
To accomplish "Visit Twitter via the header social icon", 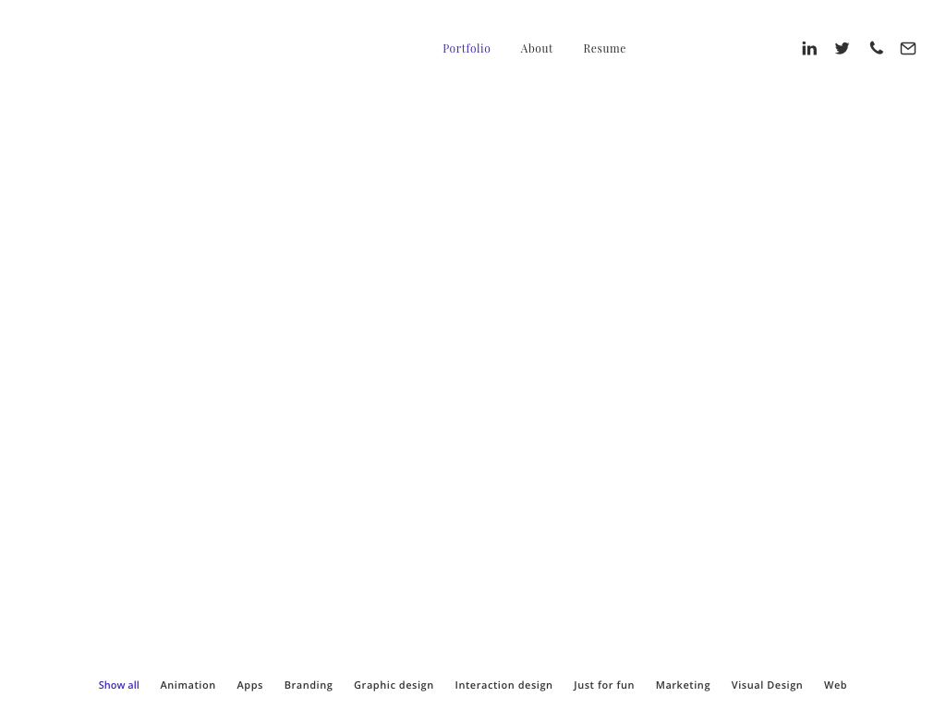I will [x=842, y=48].
